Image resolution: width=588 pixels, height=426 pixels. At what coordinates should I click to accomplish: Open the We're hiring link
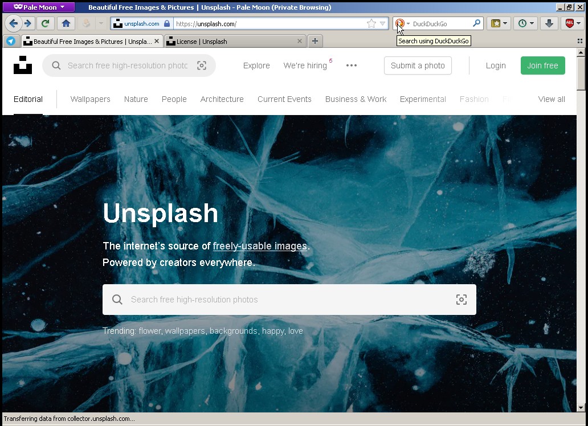(305, 65)
